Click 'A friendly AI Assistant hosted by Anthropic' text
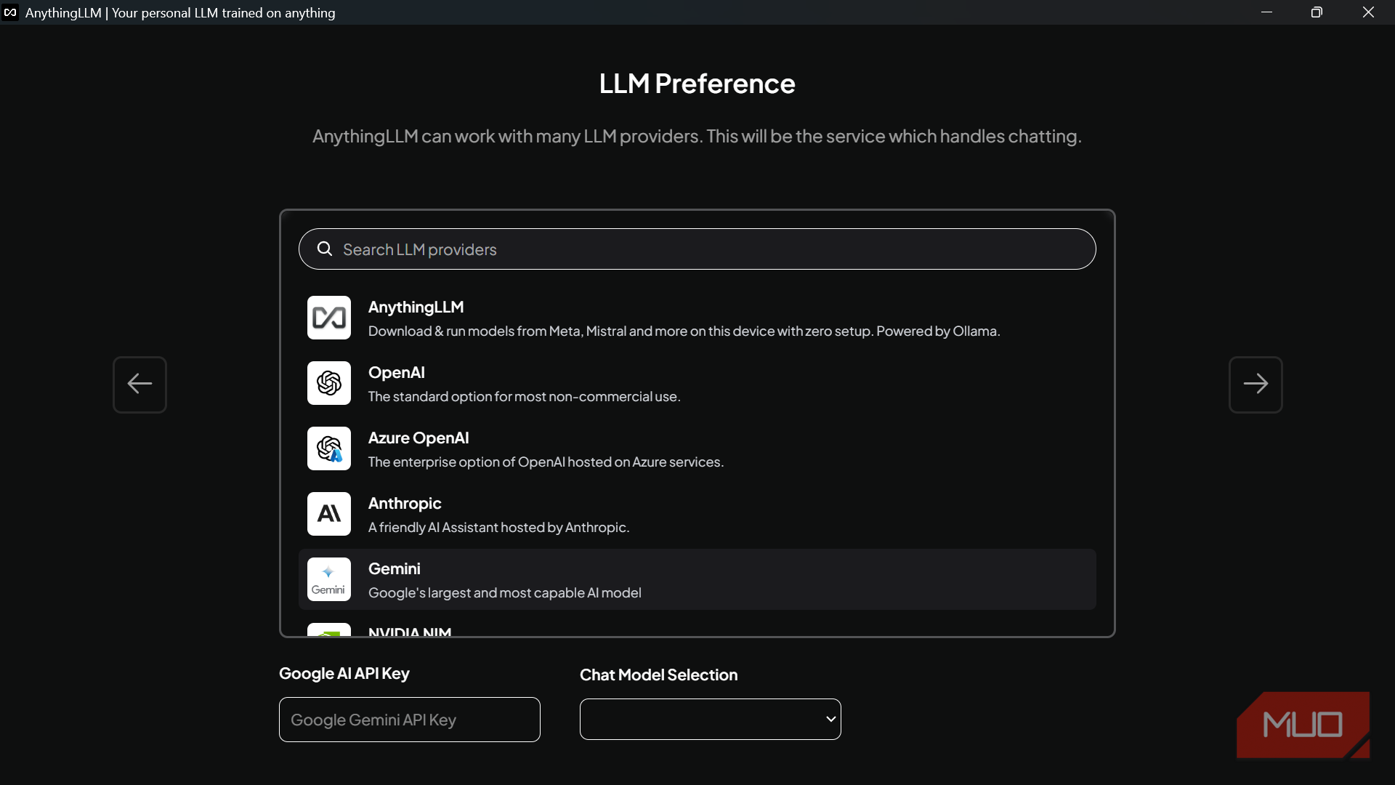The image size is (1395, 785). pos(499,528)
